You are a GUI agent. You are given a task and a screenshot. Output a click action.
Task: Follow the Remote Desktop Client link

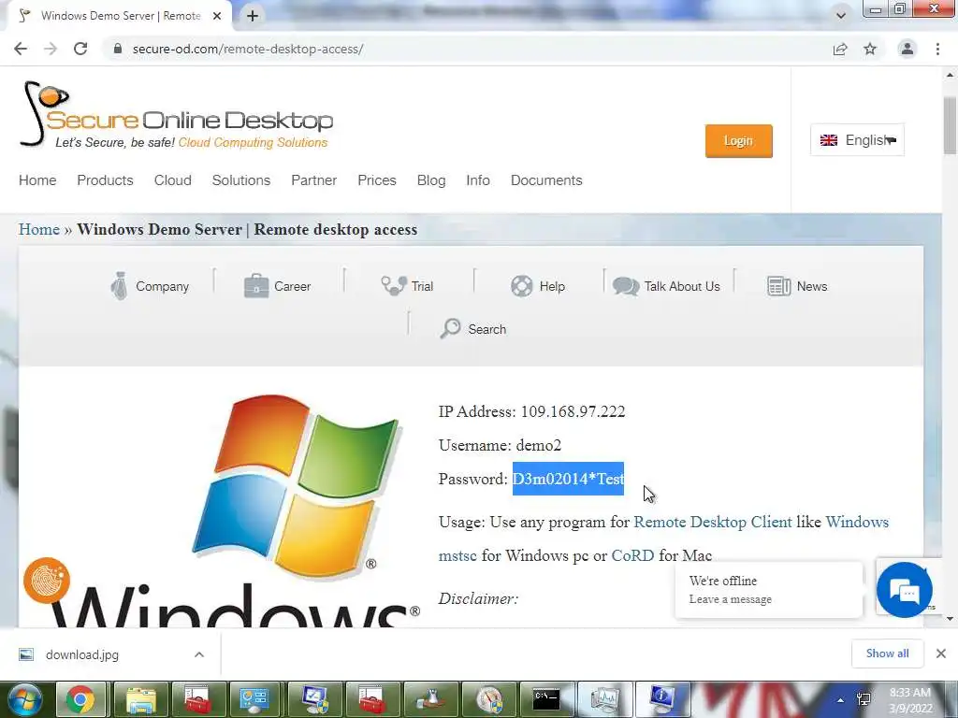(x=712, y=522)
